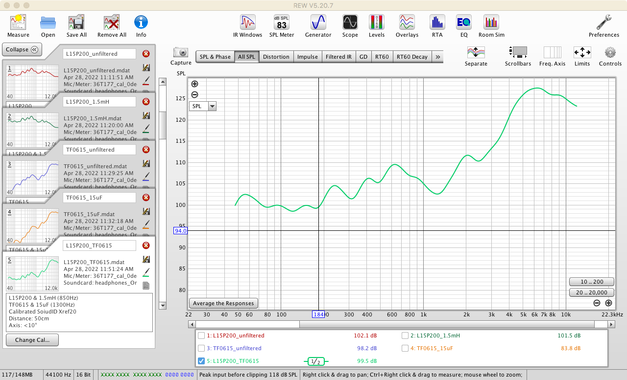Enable trace 2: L15P200_1.5mH checkbox
Viewport: 627px width, 380px height.
pyautogui.click(x=405, y=335)
